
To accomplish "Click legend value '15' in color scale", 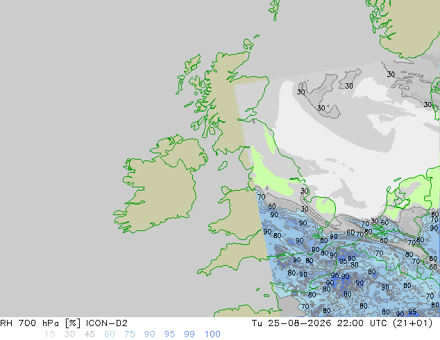I will 49,334.
